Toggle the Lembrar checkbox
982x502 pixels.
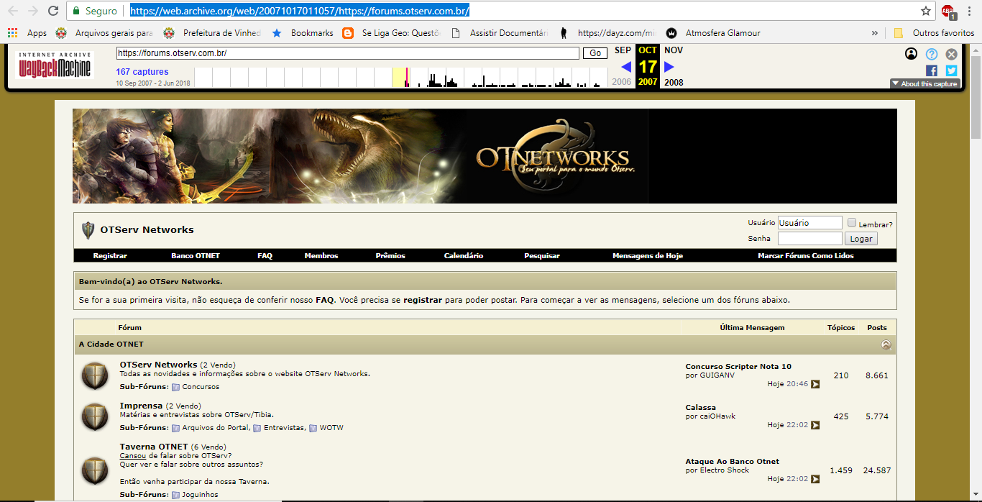point(852,222)
